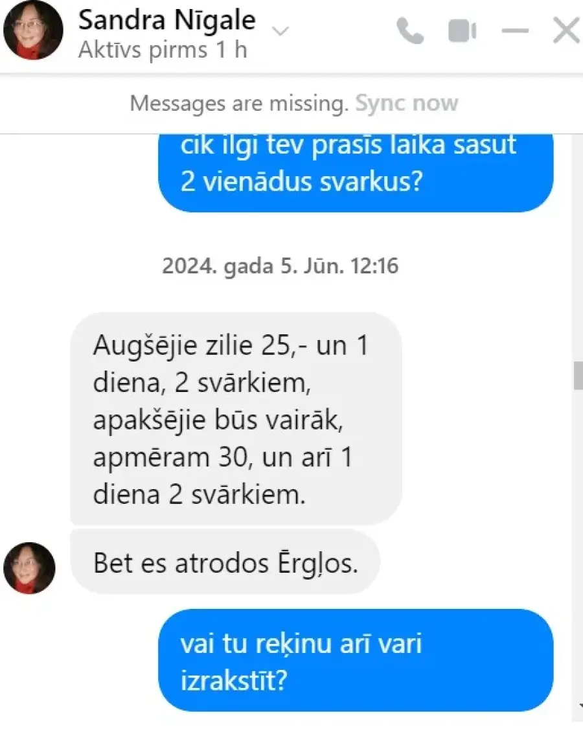Select the Augšējie zilie 25 message bubble
The image size is (583, 732).
click(x=236, y=418)
